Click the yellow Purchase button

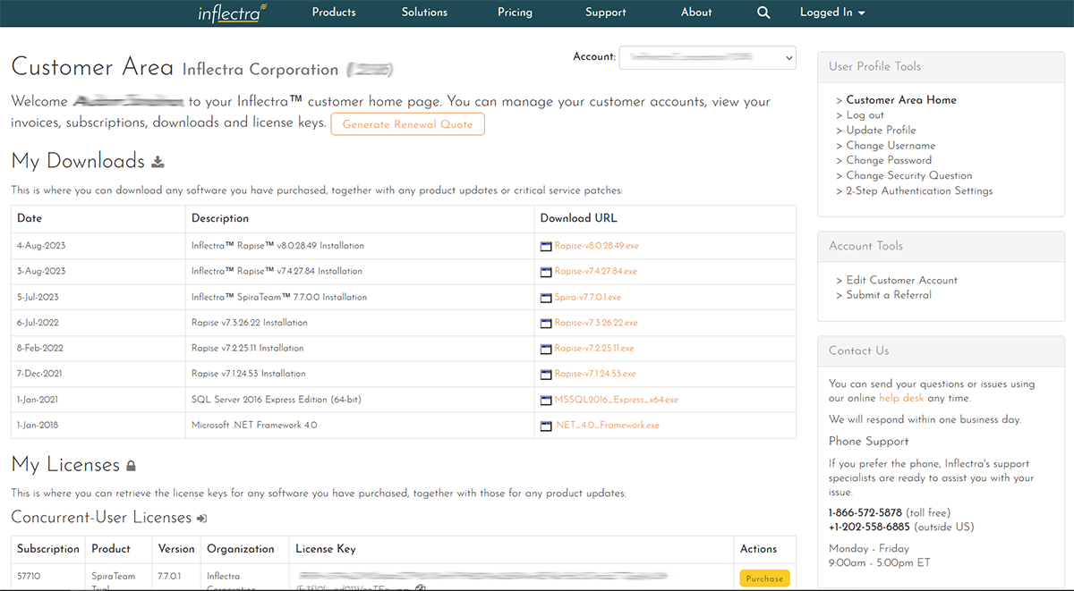click(x=764, y=578)
